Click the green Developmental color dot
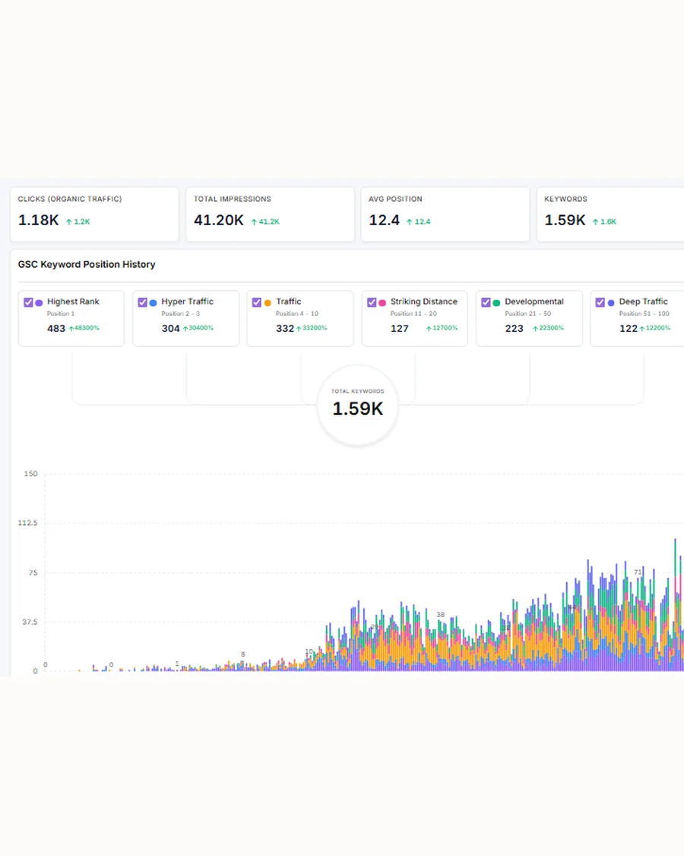Screen dimensions: 684x856 pyautogui.click(x=496, y=302)
